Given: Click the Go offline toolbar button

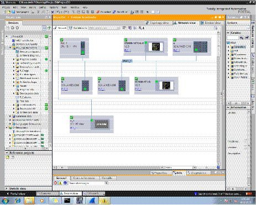Looking at the screenshot, I should point(120,12).
